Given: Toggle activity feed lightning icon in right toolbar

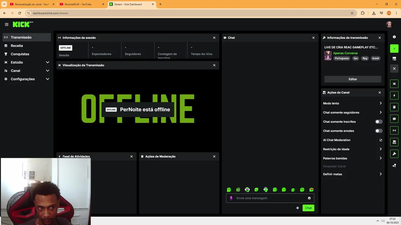Looking at the screenshot, I should coord(394,95).
